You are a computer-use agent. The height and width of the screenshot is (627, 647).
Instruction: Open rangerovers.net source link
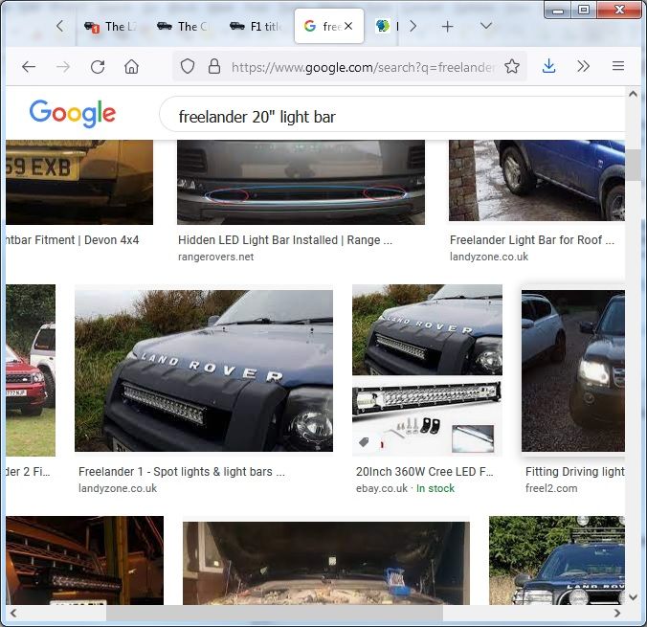pos(215,257)
